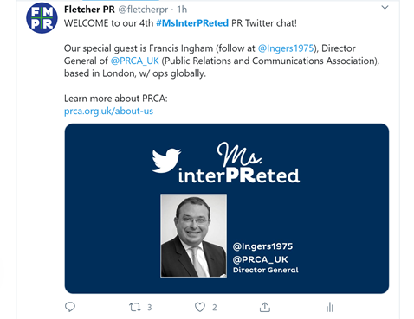Click the tweet body text paragraph

tap(222, 61)
